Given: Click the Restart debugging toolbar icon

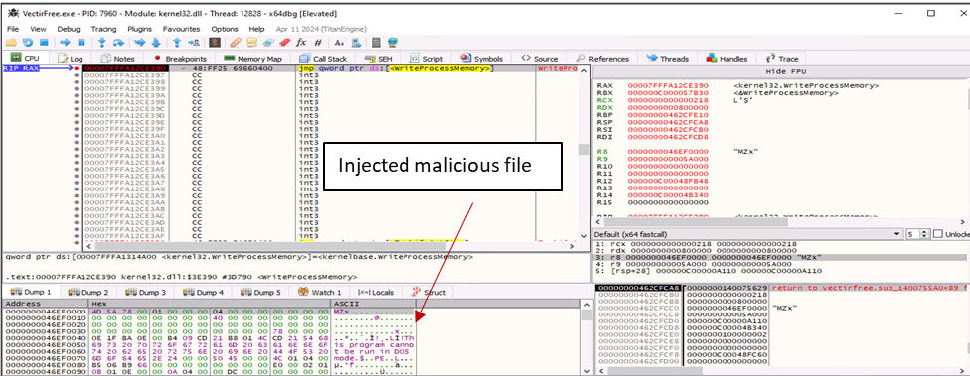Looking at the screenshot, I should coord(27,43).
